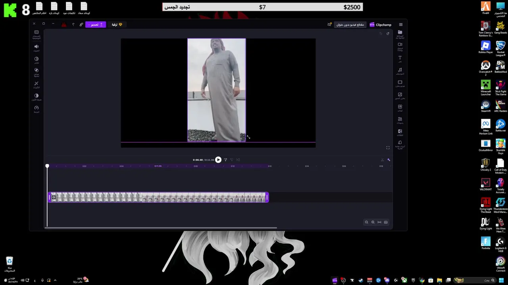The width and height of the screenshot is (508, 285).
Task: Open VALORANT desktop shortcut
Action: pos(485,184)
